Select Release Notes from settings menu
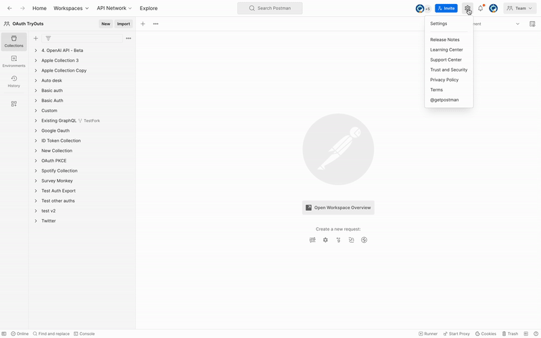541x338 pixels. point(444,40)
